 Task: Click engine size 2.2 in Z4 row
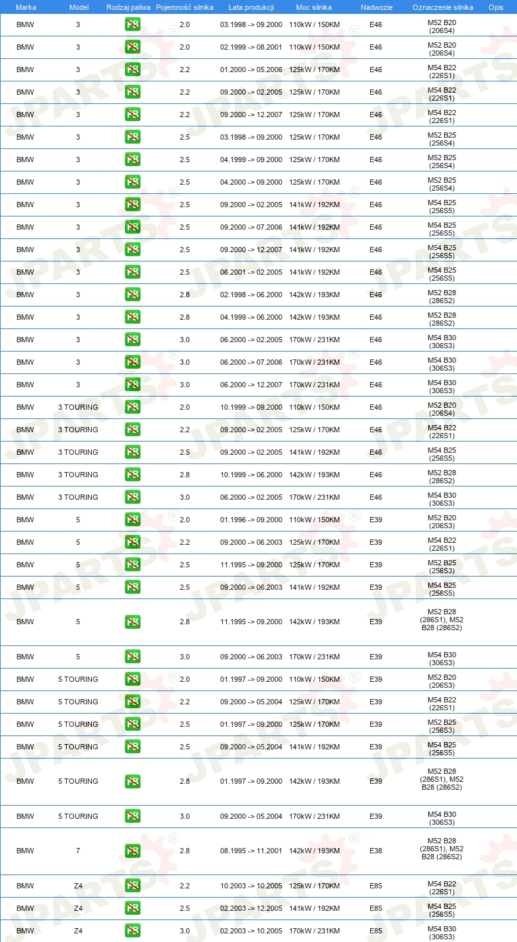(x=184, y=886)
